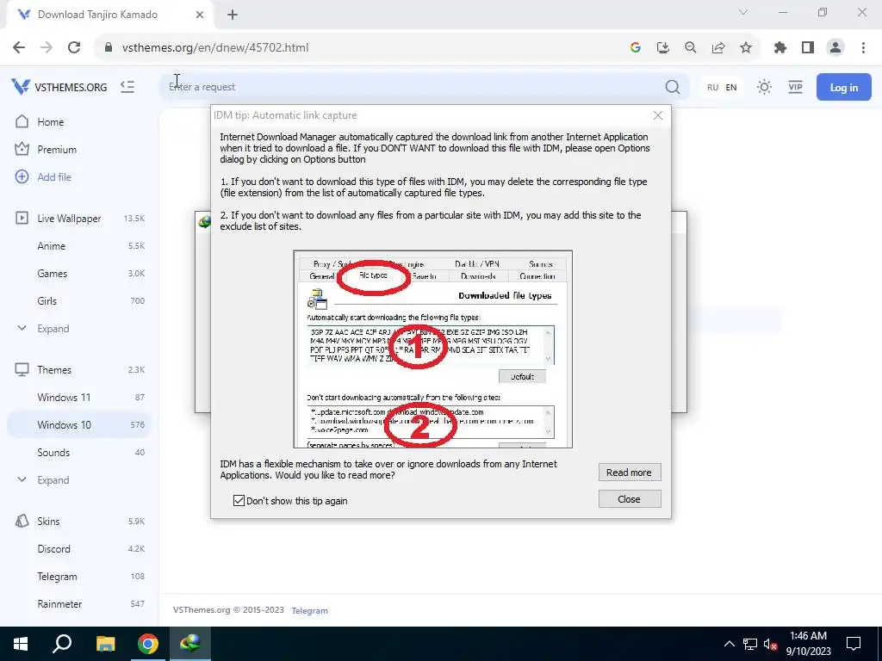
Task: Switch language to EN
Action: (730, 87)
